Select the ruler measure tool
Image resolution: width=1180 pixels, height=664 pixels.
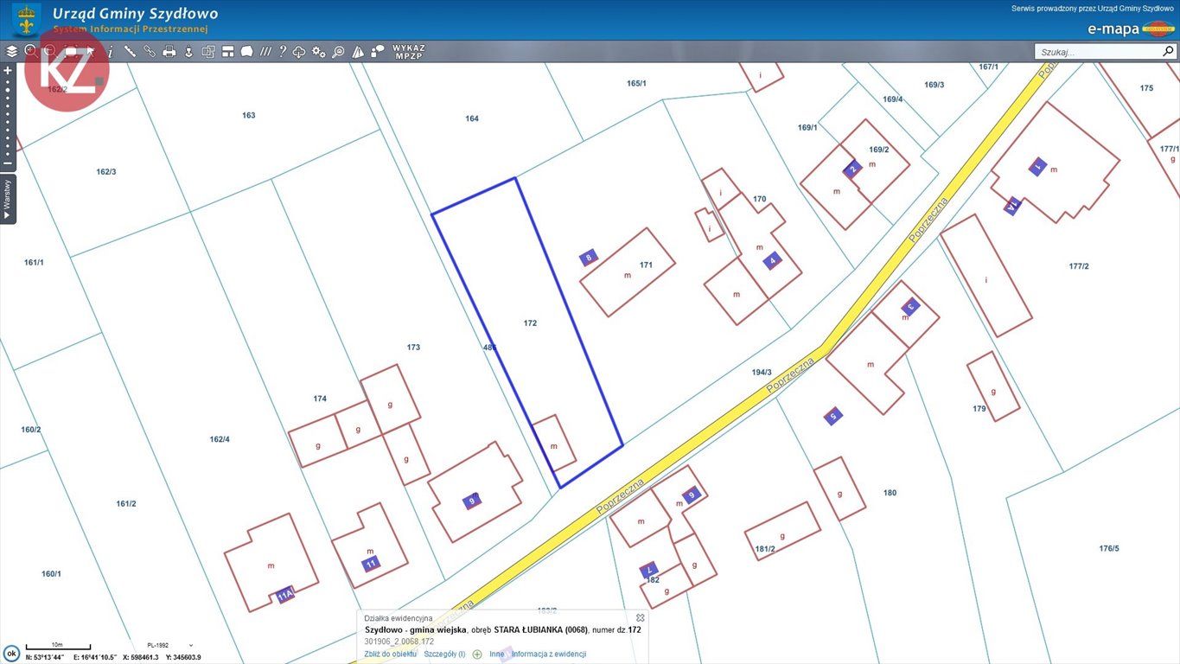(130, 52)
